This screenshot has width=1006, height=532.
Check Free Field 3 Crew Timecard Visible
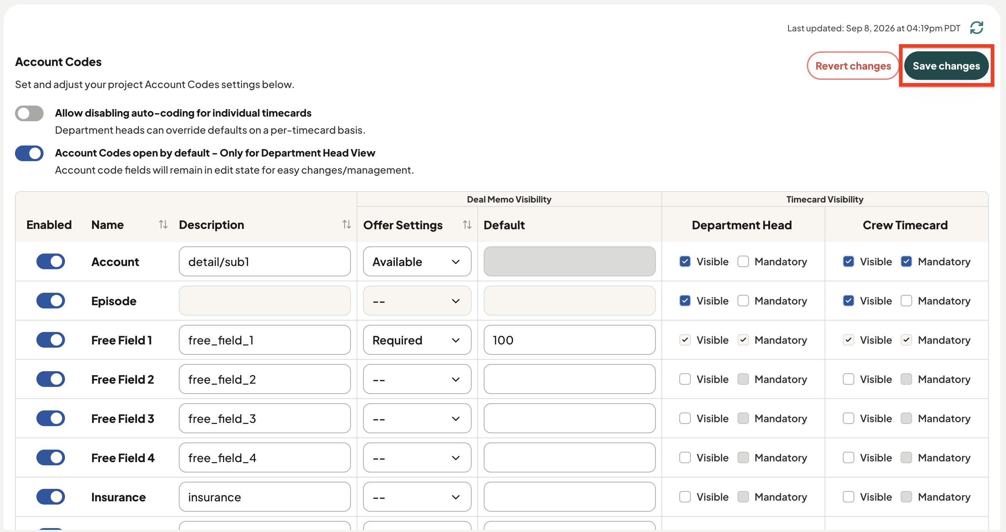point(848,419)
